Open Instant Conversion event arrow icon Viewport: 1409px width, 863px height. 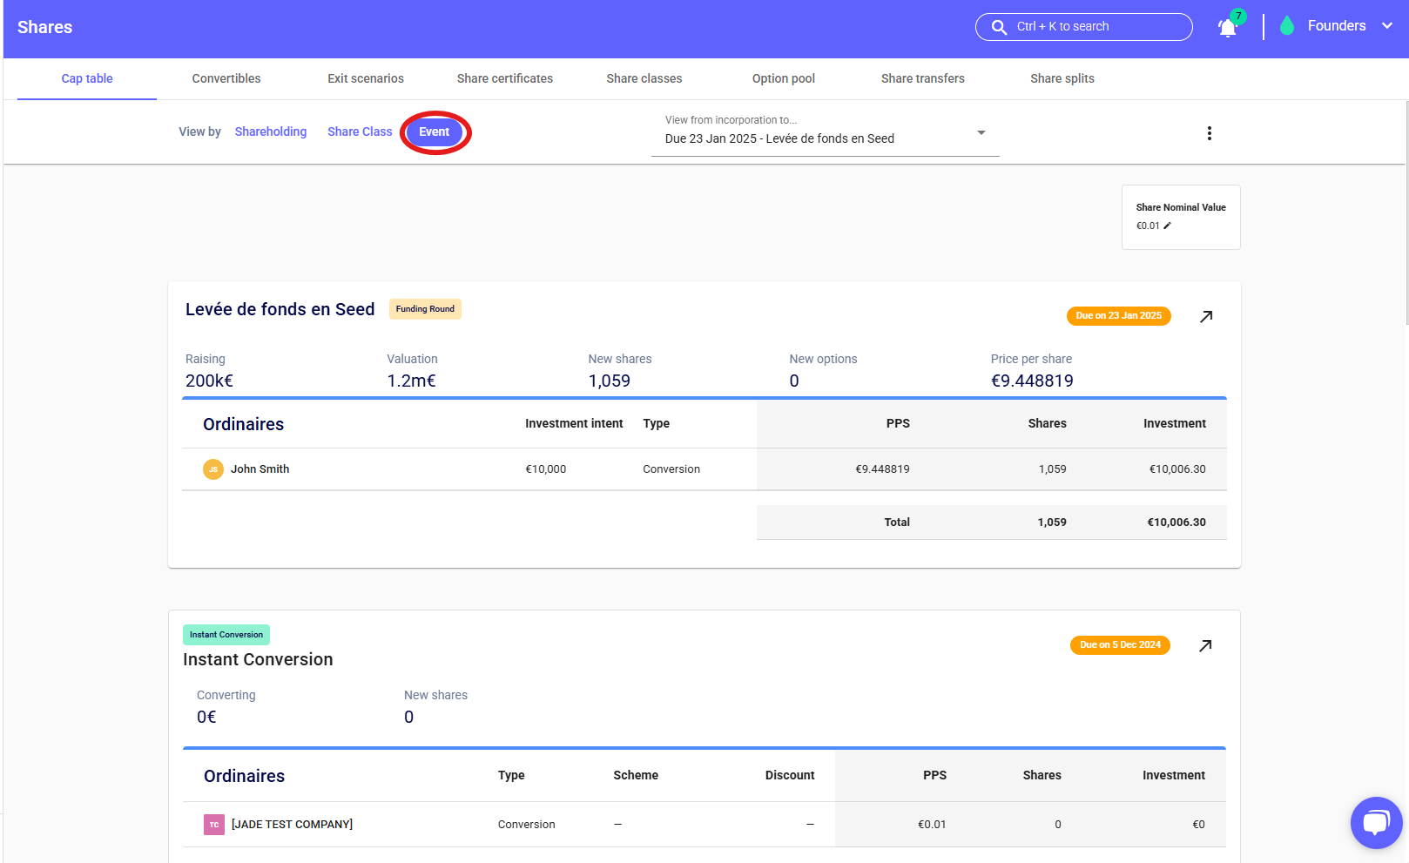pos(1205,645)
